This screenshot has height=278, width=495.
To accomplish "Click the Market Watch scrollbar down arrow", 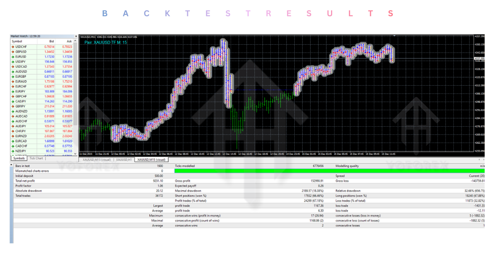I will 76,153.
